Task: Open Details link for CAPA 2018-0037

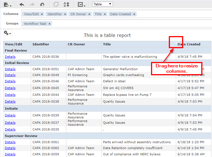Action: point(10,123)
